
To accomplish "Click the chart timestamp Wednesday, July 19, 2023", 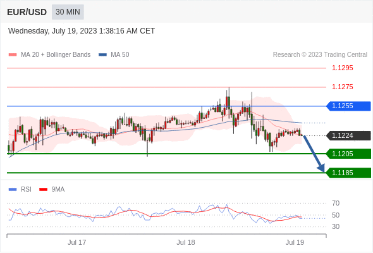I will tap(82, 31).
